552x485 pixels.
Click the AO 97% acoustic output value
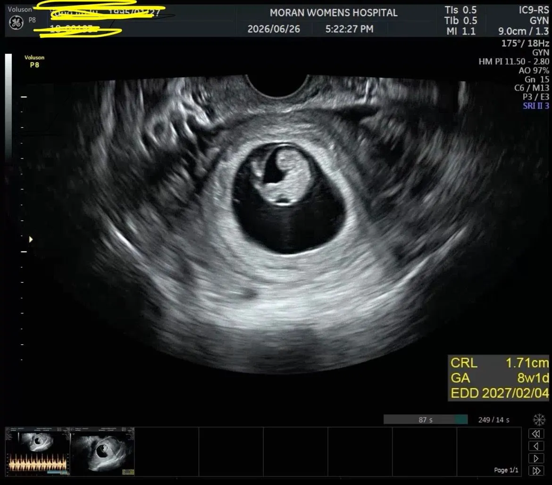tap(534, 70)
